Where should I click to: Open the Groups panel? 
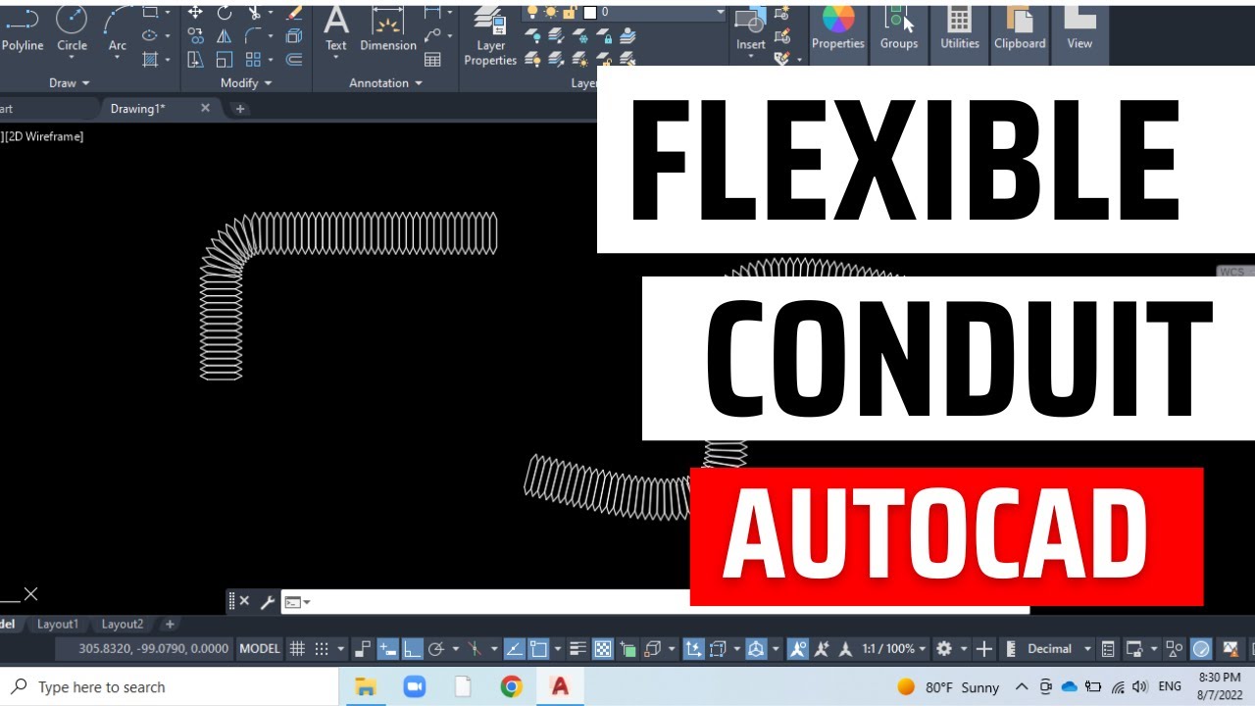tap(899, 26)
